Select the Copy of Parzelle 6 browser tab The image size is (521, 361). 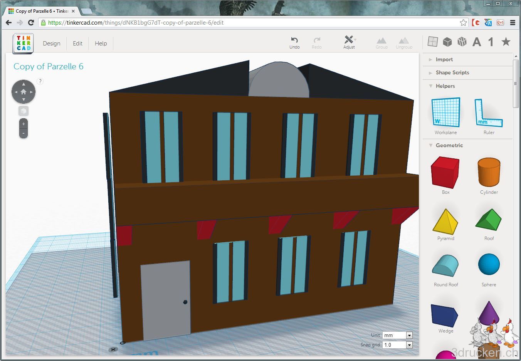(x=42, y=11)
